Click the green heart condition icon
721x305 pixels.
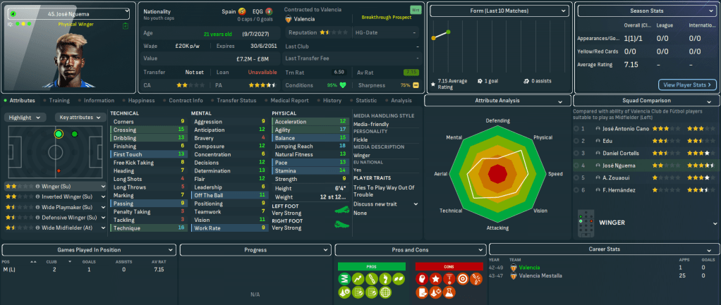pos(343,85)
